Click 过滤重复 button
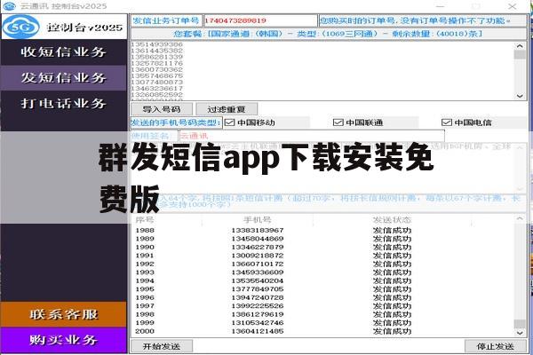The height and width of the screenshot is (355, 533). (227, 109)
